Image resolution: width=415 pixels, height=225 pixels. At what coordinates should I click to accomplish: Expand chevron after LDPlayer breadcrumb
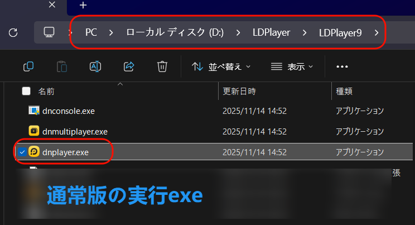305,32
